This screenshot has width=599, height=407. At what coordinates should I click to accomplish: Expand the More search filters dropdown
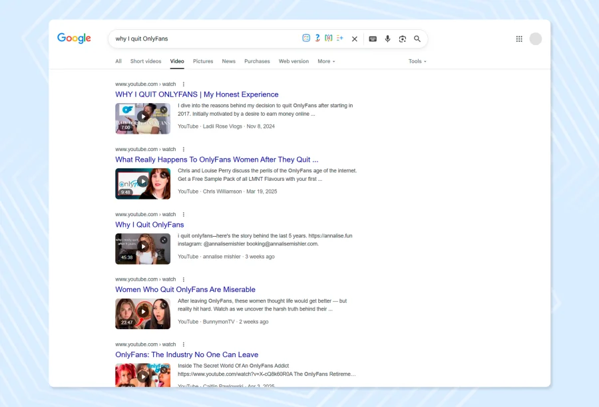click(x=326, y=61)
